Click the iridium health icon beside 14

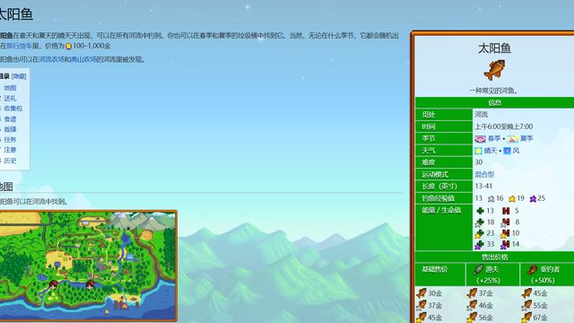point(505,244)
